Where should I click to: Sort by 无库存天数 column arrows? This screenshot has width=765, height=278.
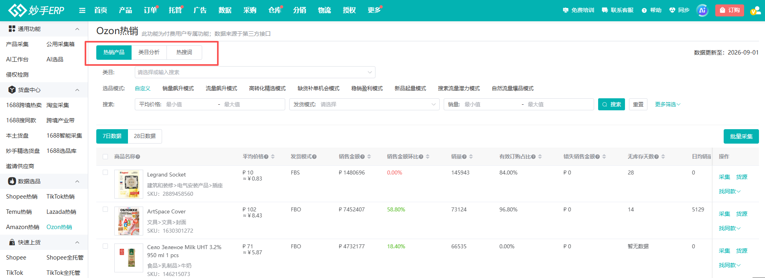pyautogui.click(x=663, y=156)
